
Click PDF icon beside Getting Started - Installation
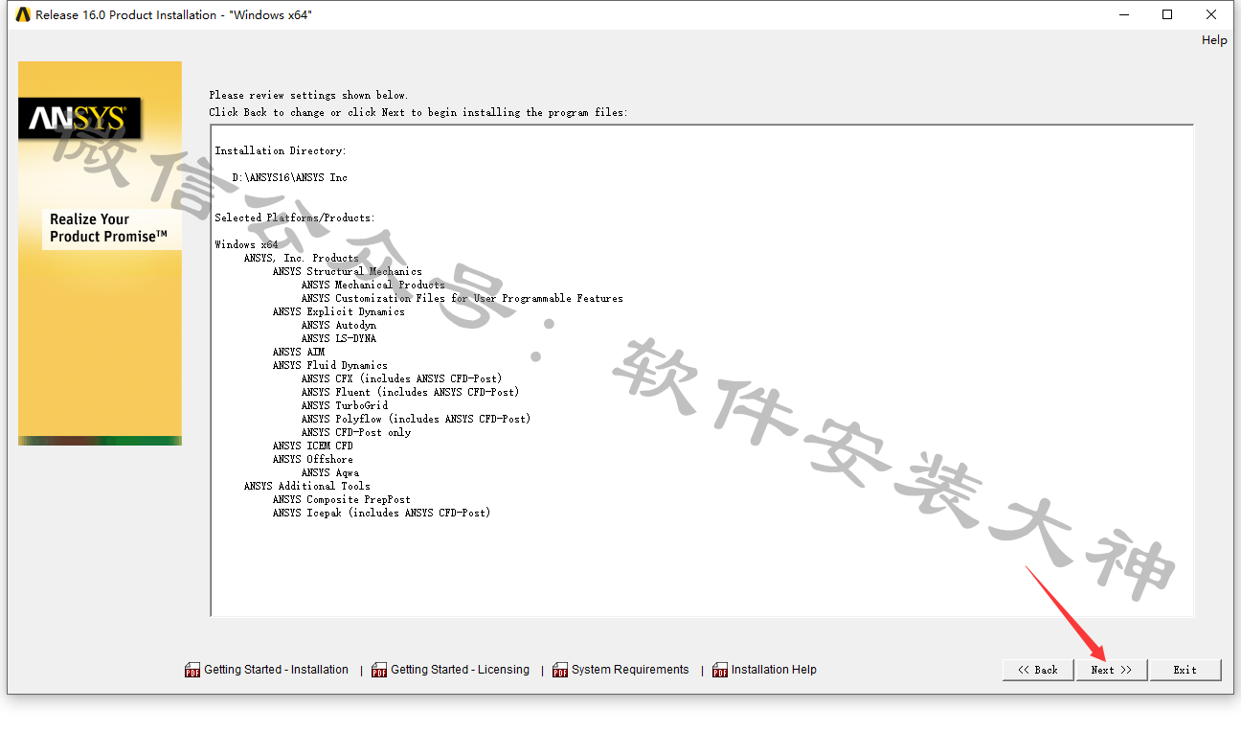tap(192, 671)
